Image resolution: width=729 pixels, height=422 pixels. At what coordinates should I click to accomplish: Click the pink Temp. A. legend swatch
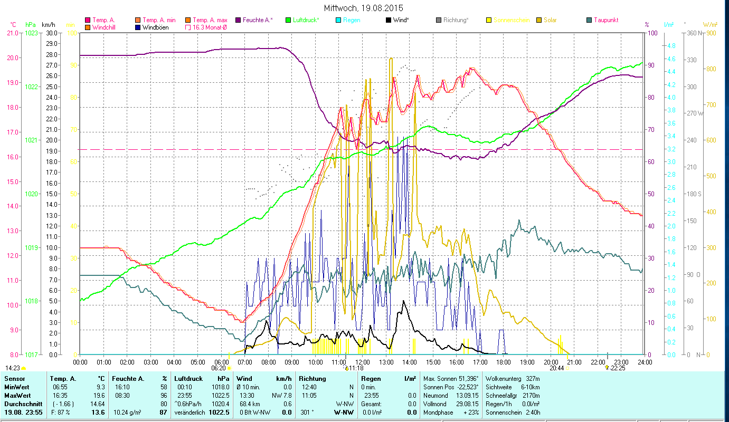[x=88, y=21]
